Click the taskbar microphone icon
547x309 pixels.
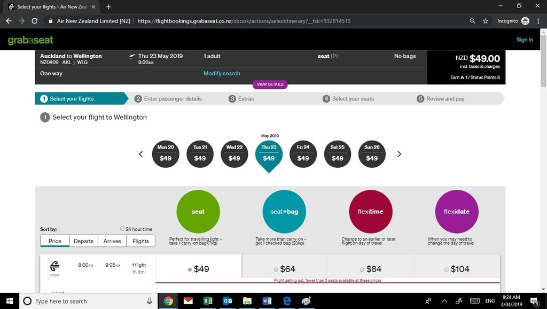coord(150,301)
